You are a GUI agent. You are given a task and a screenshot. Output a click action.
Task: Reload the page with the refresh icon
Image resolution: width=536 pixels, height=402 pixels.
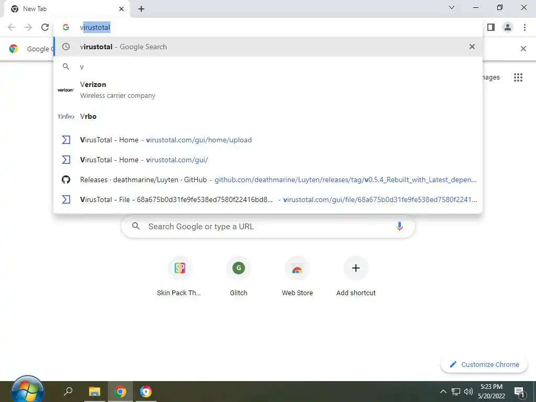click(45, 27)
